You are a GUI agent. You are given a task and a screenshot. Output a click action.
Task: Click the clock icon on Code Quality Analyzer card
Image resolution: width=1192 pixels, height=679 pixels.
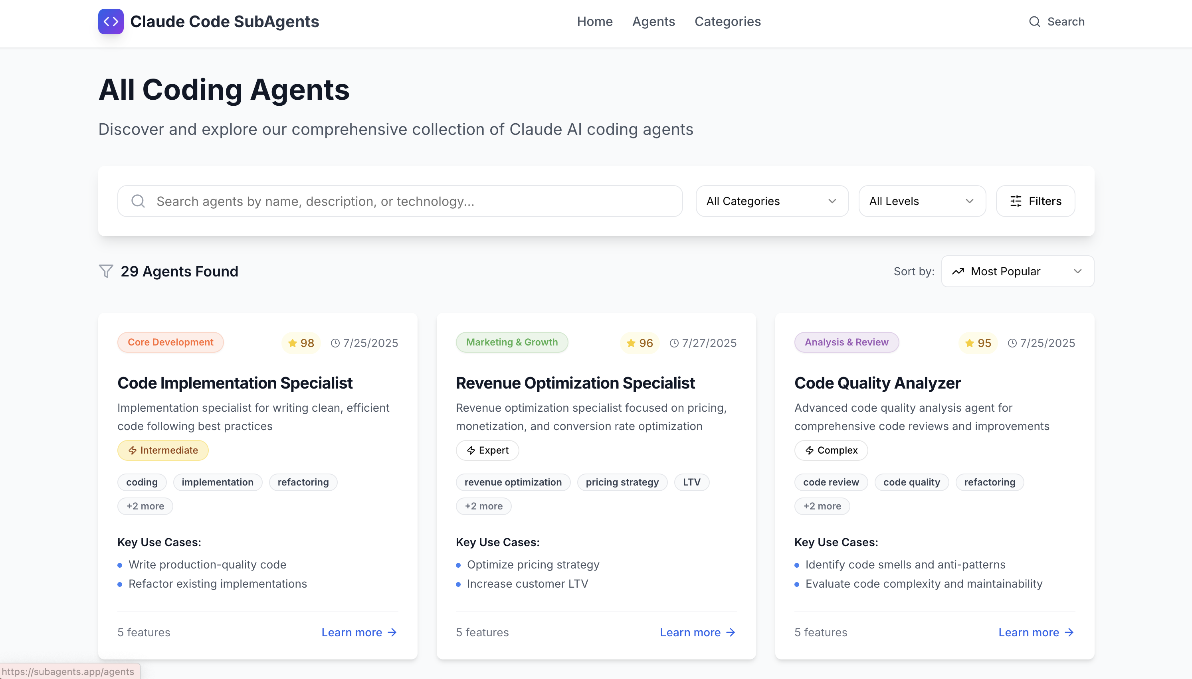click(x=1012, y=343)
